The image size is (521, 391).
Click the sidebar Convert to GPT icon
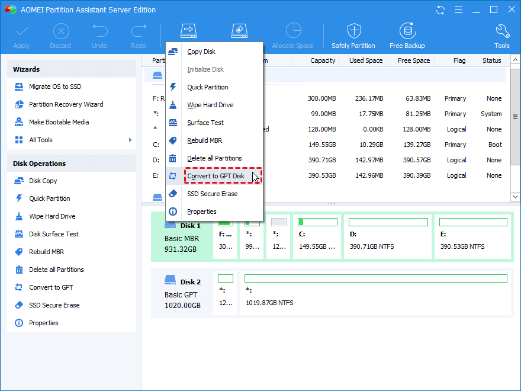tap(19, 287)
